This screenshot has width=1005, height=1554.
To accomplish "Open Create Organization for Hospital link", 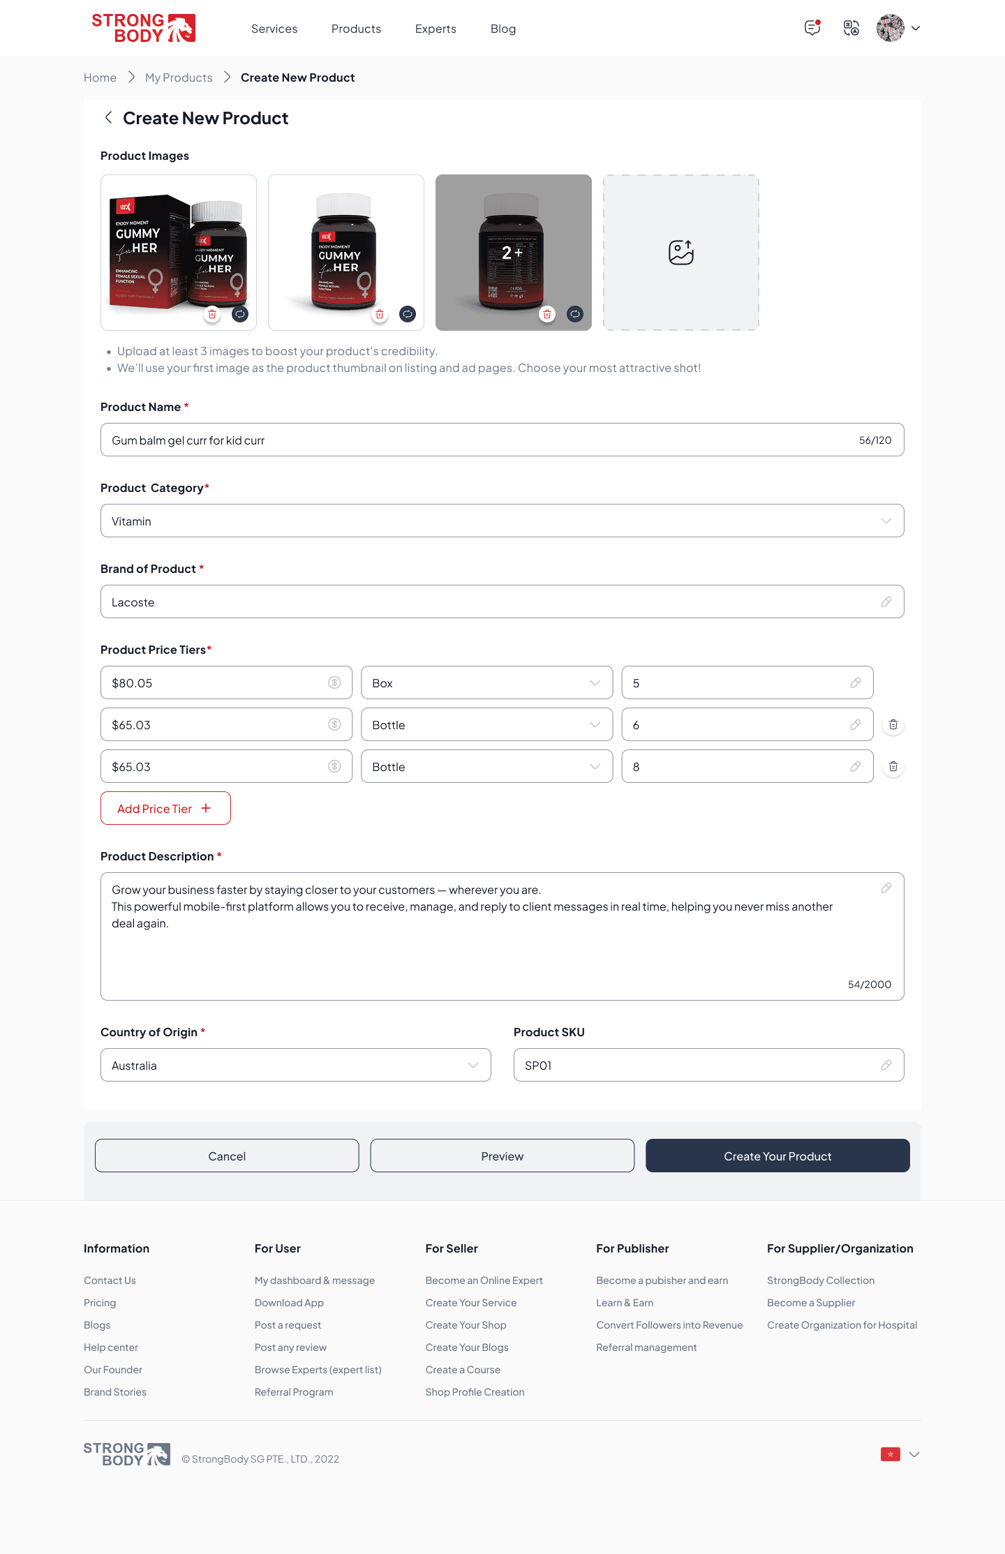I will click(x=842, y=1325).
